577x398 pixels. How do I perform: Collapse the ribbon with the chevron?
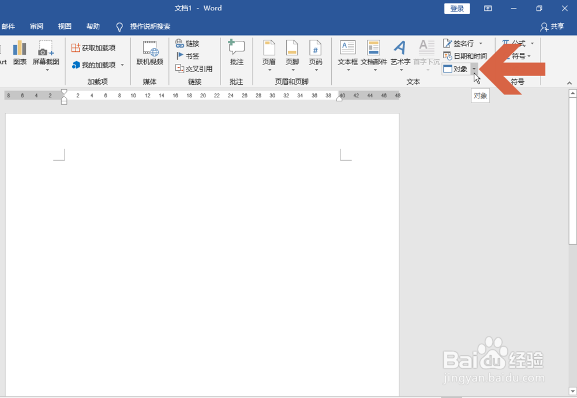click(569, 84)
